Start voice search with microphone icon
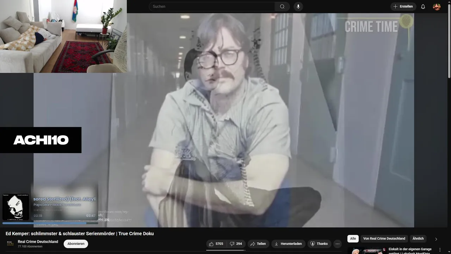 click(298, 6)
